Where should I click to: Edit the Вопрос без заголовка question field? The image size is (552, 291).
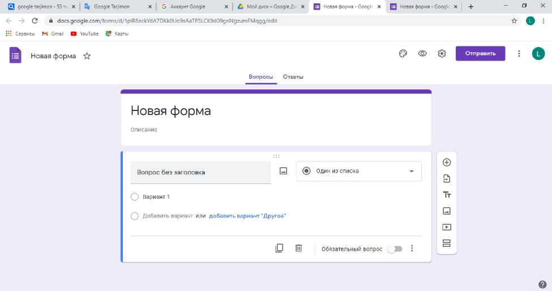[200, 173]
